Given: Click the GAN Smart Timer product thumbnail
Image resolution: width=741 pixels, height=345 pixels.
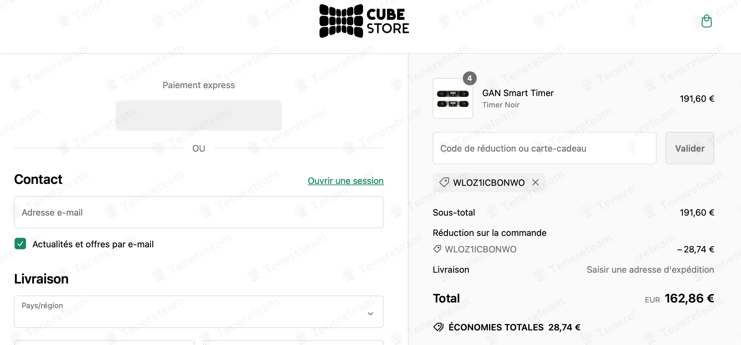Looking at the screenshot, I should click(x=453, y=99).
